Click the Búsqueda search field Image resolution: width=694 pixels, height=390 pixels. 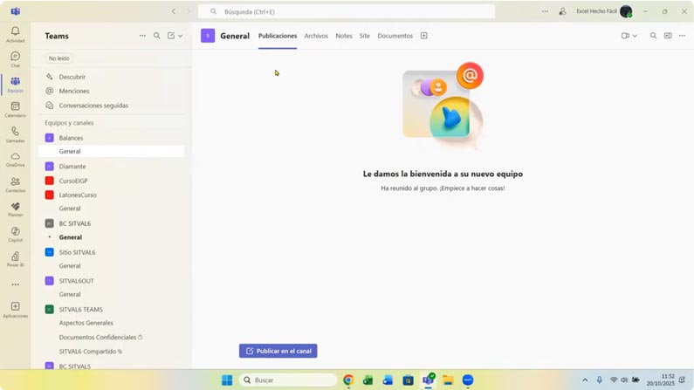346,12
